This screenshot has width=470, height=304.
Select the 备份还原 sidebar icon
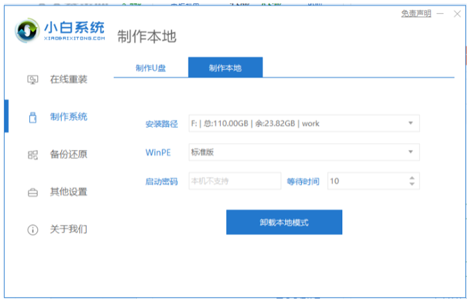pyautogui.click(x=32, y=154)
